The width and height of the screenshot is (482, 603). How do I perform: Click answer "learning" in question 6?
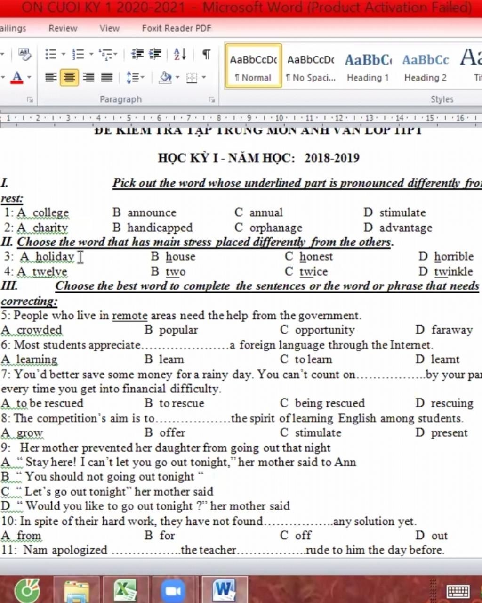[37, 359]
